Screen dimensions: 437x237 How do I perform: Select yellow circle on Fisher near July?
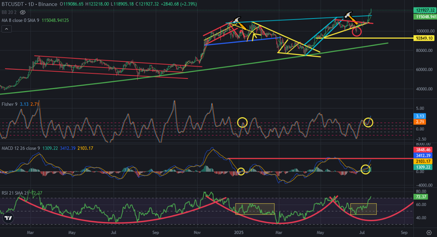(x=368, y=122)
